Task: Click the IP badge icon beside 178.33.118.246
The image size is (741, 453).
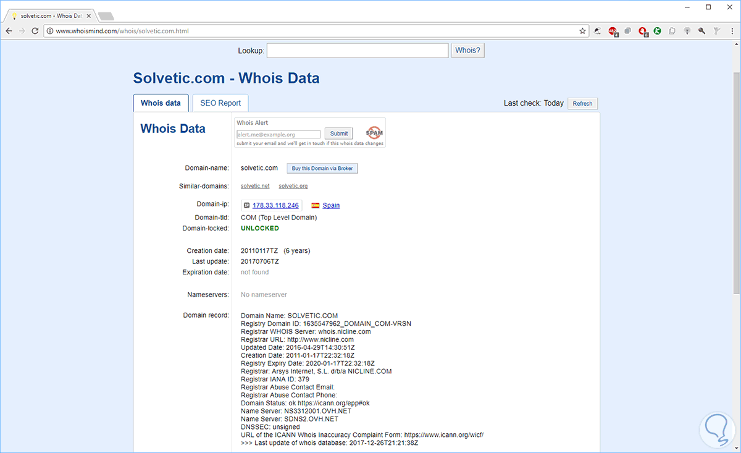Action: click(246, 205)
